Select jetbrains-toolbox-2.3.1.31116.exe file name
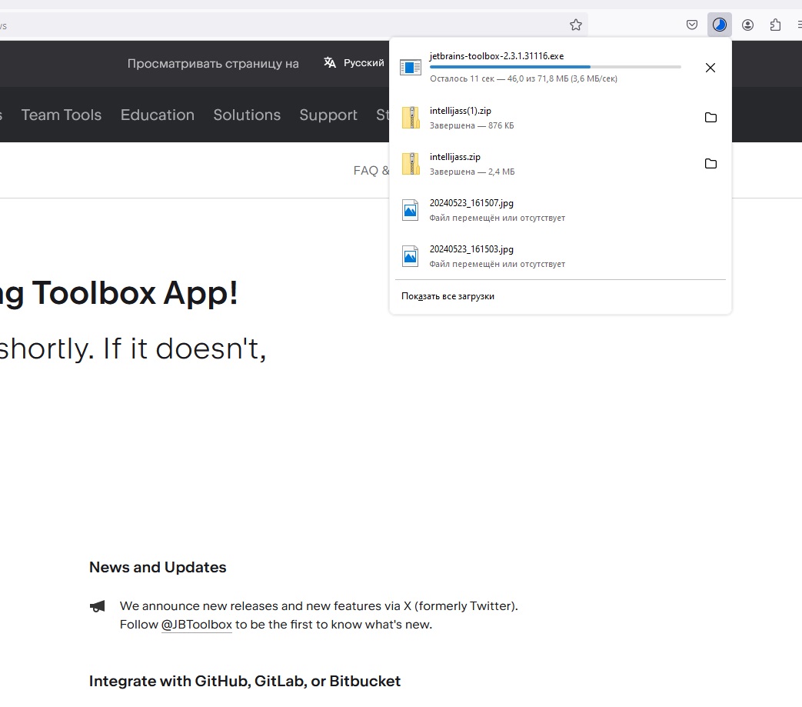The height and width of the screenshot is (707, 802). [x=497, y=56]
